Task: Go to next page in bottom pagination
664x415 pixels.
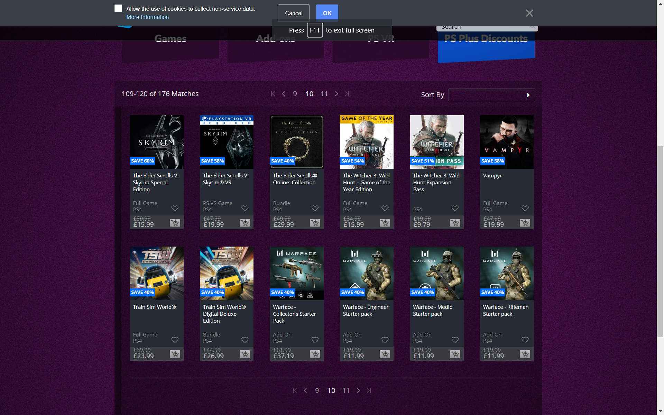Action: pyautogui.click(x=358, y=390)
